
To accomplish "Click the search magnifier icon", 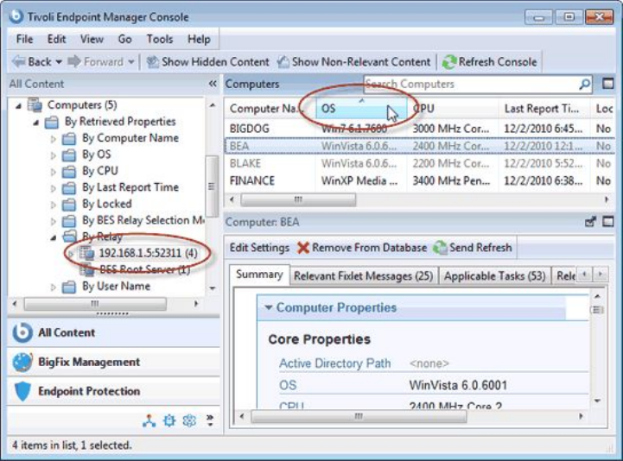I will 584,84.
